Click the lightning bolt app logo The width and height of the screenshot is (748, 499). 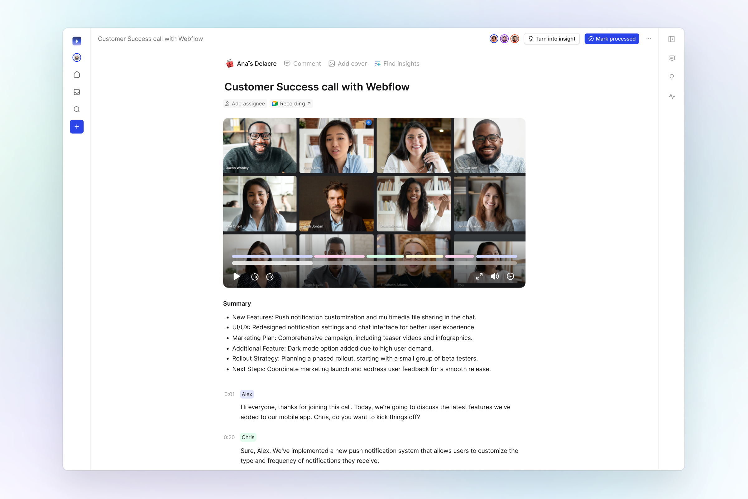(77, 41)
